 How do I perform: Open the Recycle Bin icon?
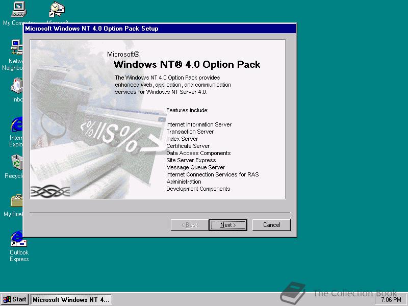(x=17, y=162)
